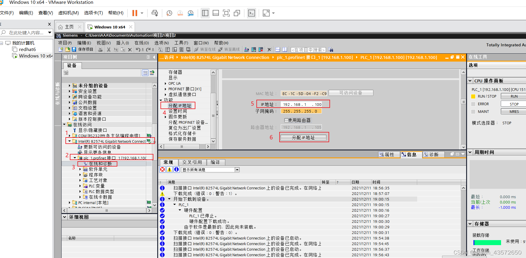Download to device icon in toolbar
526x258 pixels.
click(x=168, y=50)
